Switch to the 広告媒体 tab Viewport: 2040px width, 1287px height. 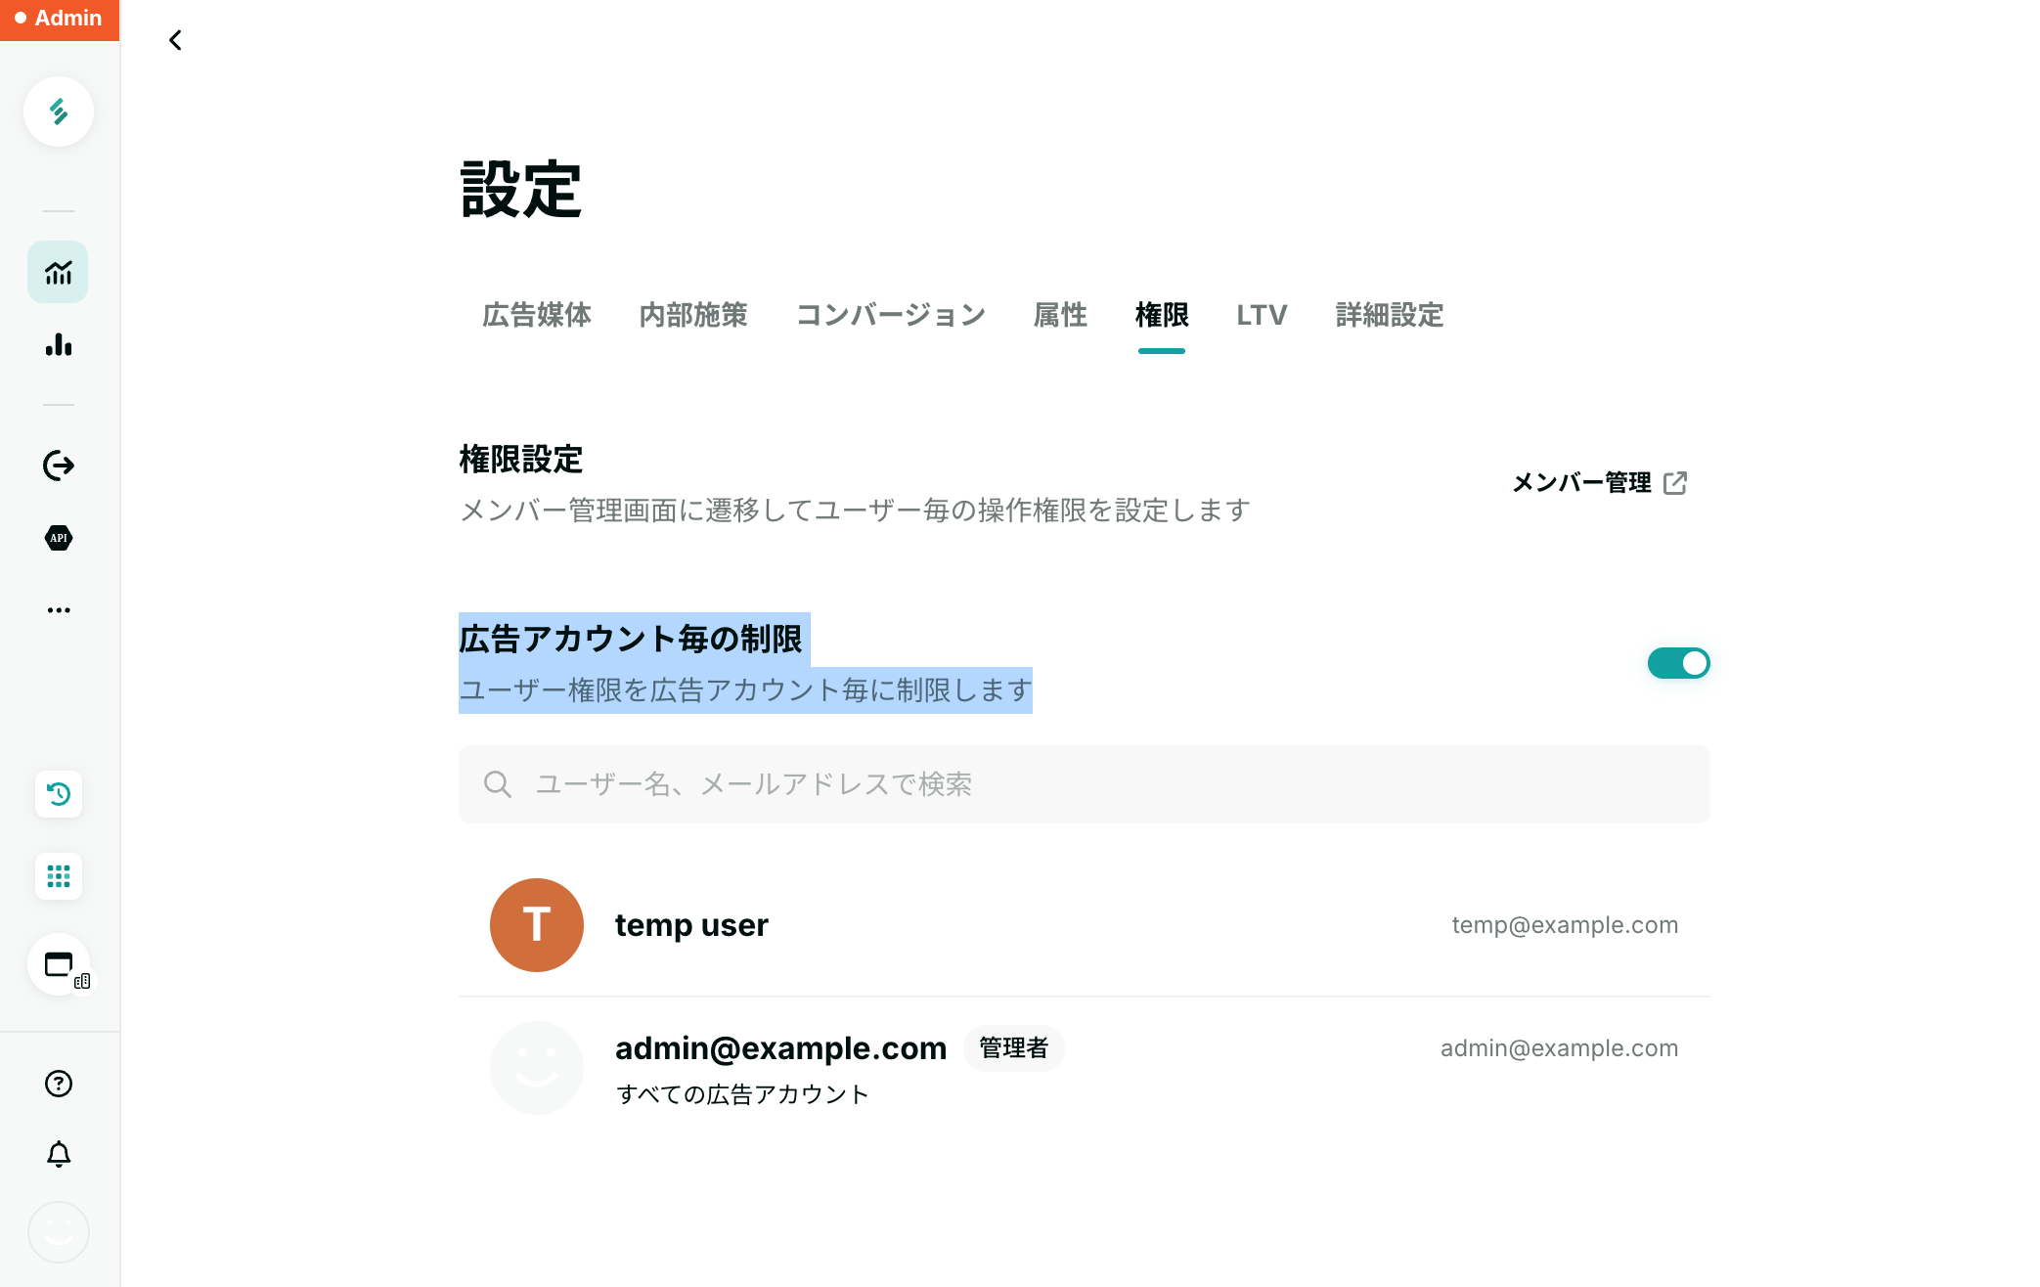537,315
